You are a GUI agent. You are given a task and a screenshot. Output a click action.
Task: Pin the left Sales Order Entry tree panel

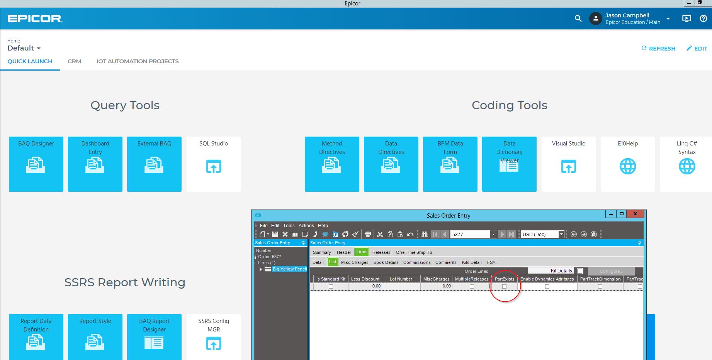click(303, 243)
